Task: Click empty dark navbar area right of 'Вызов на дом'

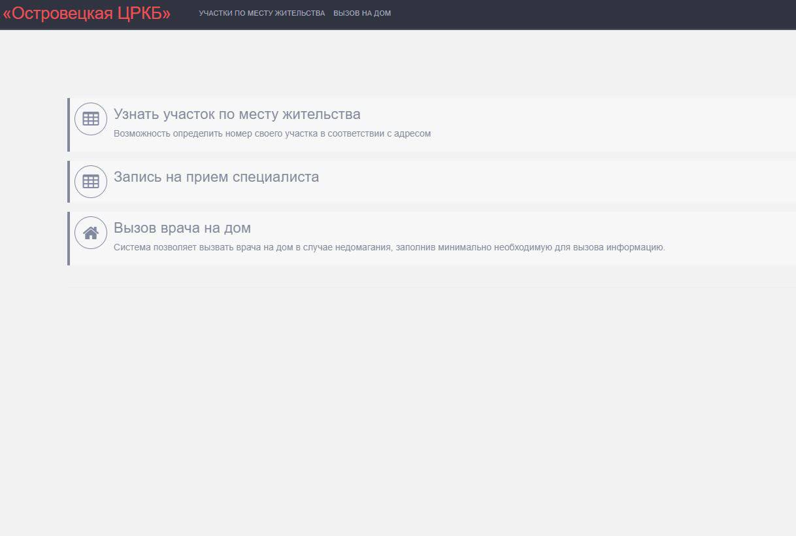Action: click(x=588, y=14)
